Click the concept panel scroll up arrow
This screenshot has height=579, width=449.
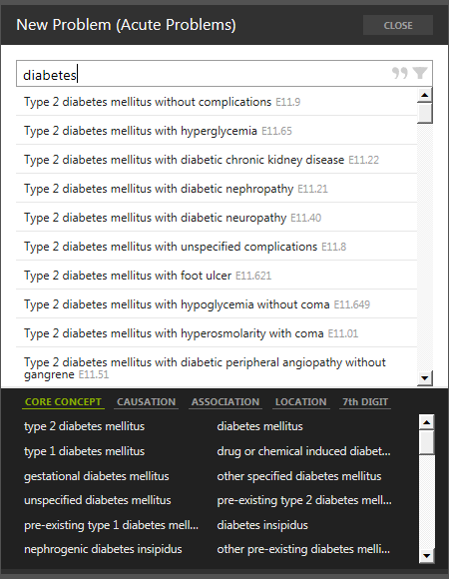426,421
